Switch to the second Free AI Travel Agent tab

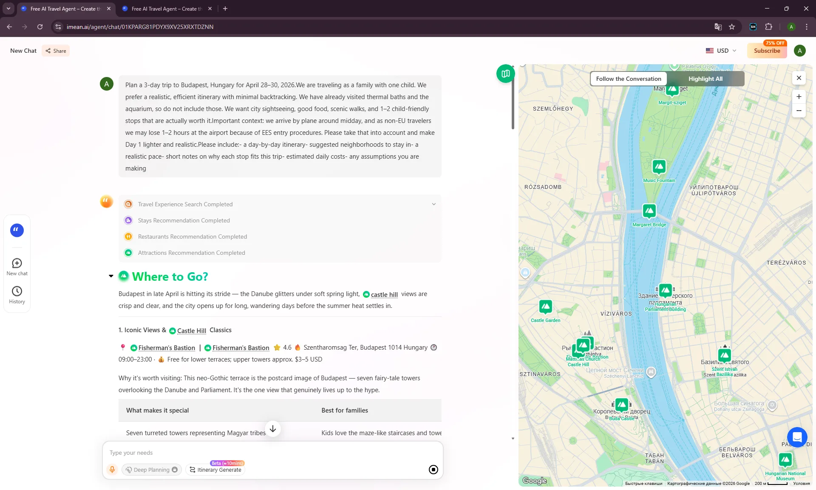(x=167, y=9)
